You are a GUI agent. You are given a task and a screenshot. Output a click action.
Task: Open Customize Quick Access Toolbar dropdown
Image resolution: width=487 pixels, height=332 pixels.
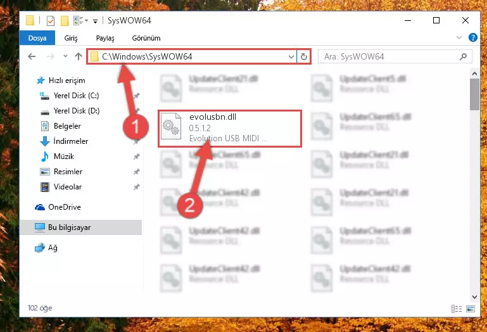click(96, 21)
